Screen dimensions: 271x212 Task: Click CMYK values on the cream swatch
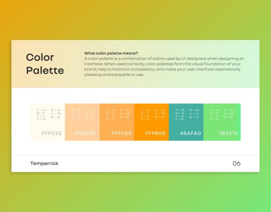[41, 115]
